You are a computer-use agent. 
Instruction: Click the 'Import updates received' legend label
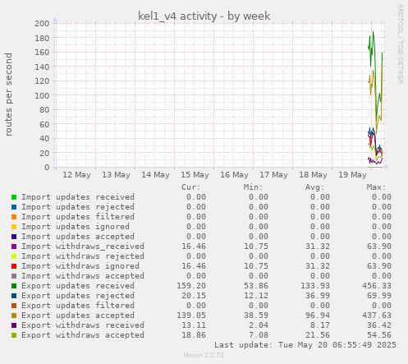(x=78, y=197)
